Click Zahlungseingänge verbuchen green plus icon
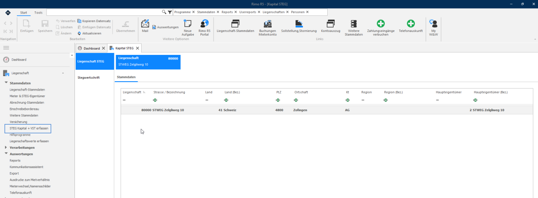The image size is (538, 198). tap(381, 23)
